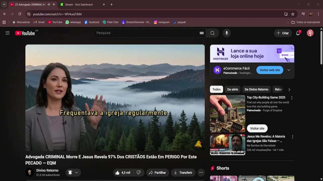Open the Top City-Building Game thumbnail
This screenshot has height=181, width=323.
pos(228,114)
